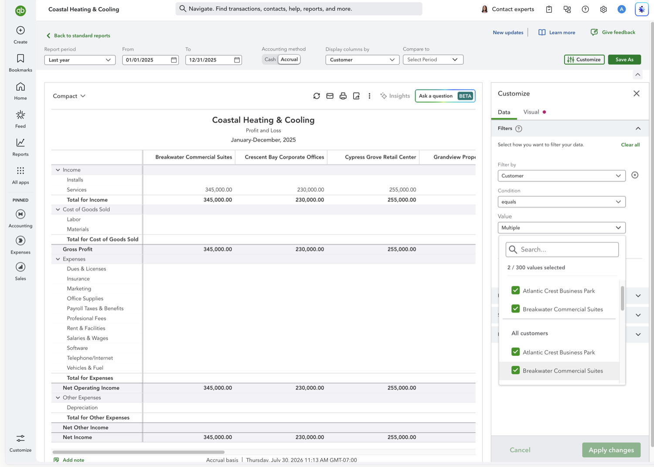
Task: Open Compact view dropdown
Action: [69, 96]
